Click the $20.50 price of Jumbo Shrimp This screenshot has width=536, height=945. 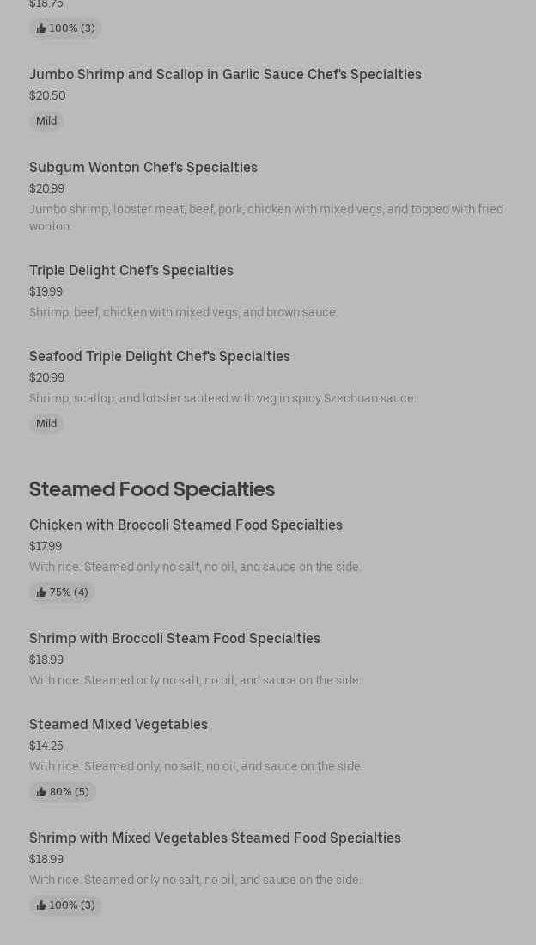(47, 95)
